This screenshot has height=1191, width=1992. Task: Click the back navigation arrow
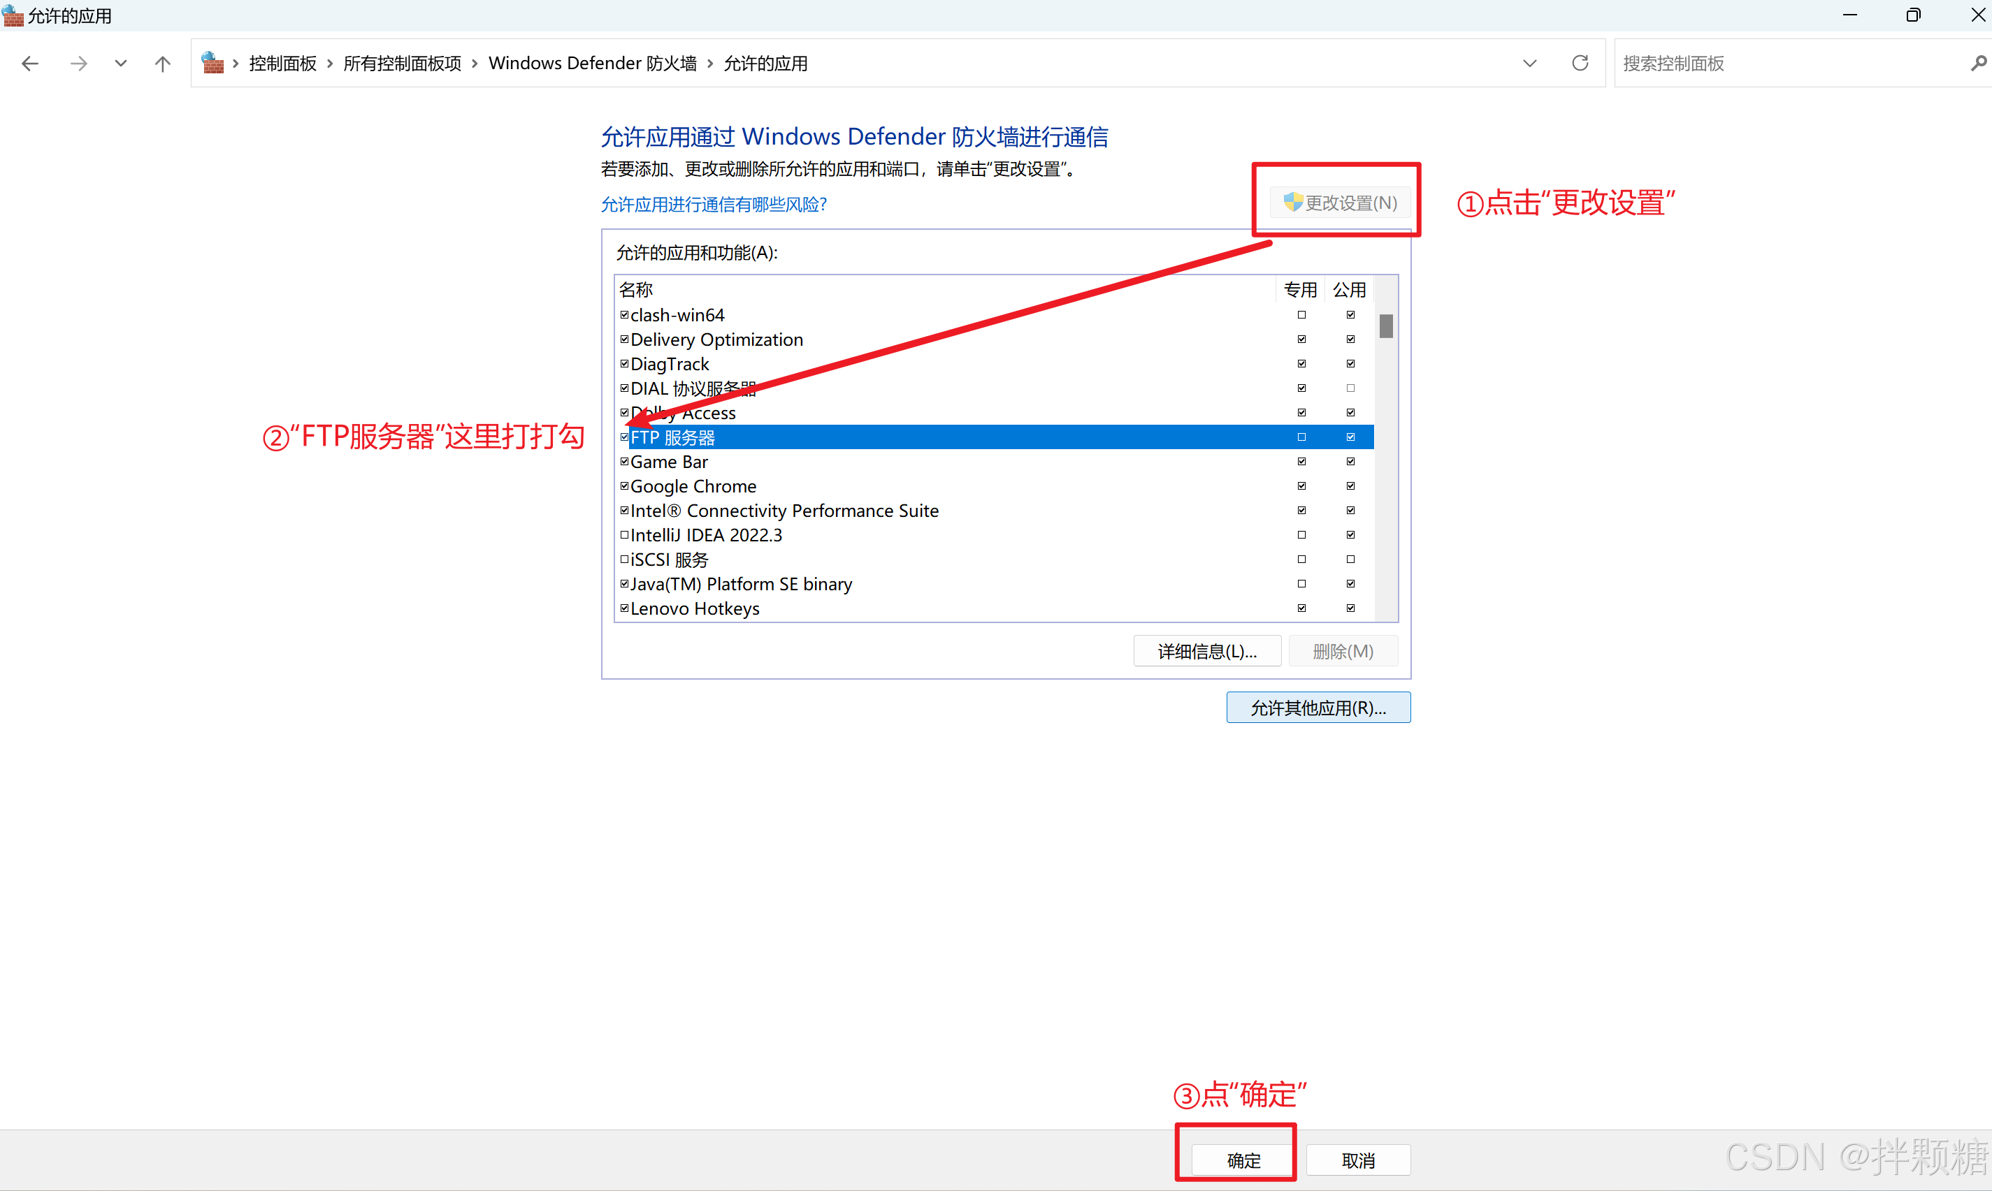click(x=31, y=64)
